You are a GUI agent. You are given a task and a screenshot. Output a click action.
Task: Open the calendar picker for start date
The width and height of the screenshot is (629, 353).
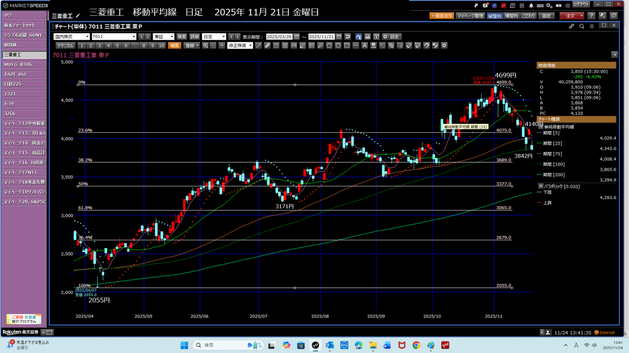(296, 37)
